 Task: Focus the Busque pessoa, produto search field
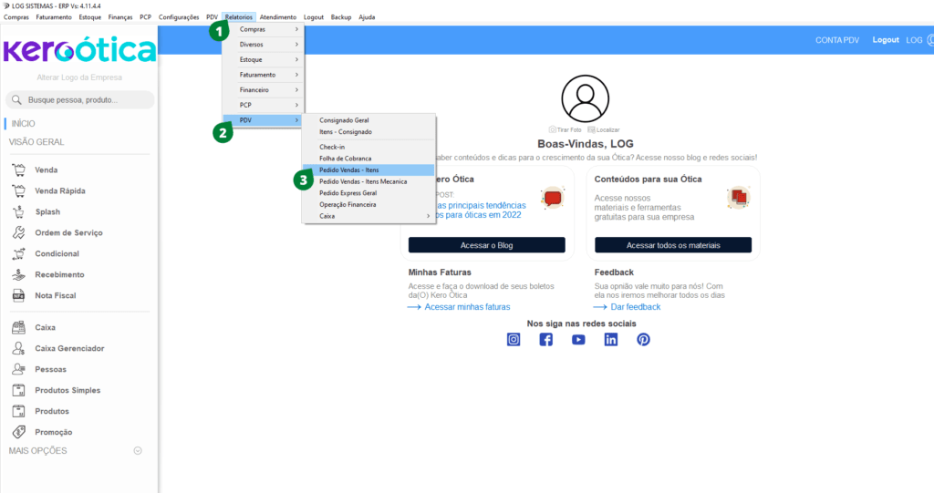coord(80,100)
